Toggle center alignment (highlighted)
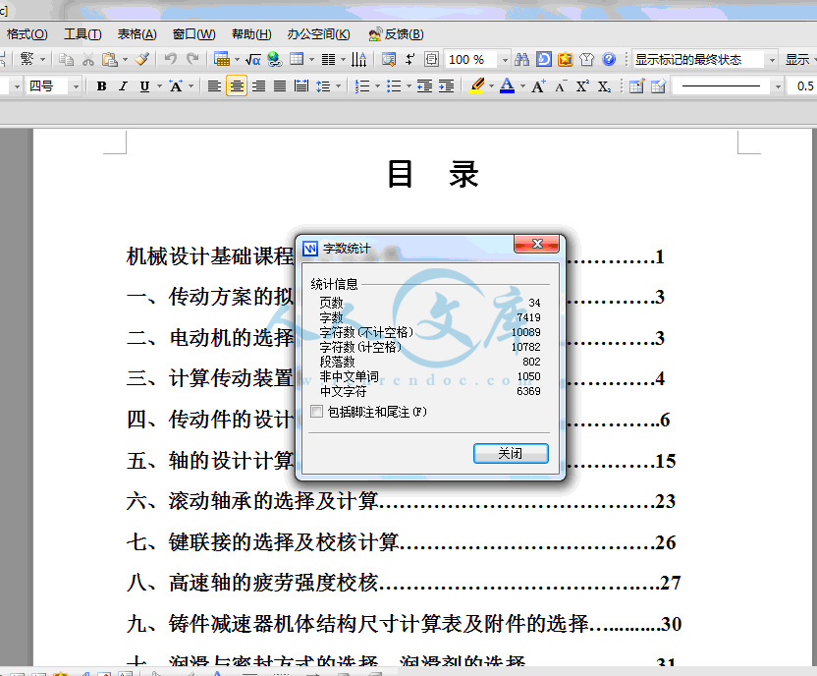This screenshot has height=676, width=817. point(237,86)
